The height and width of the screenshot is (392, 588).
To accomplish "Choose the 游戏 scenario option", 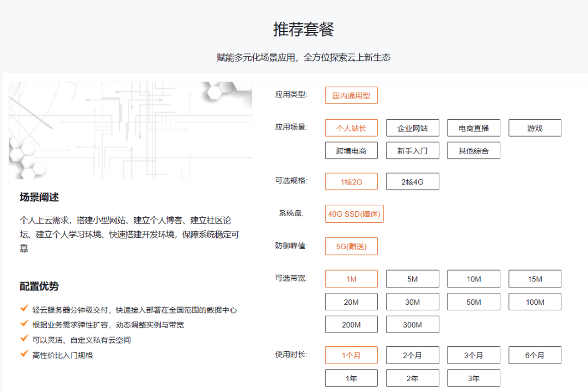I will coord(535,128).
